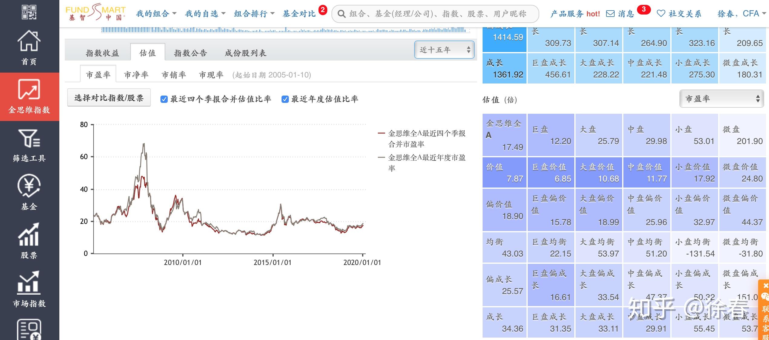Click 大盘偏价值 cell 18.99
Screen dimensions: 769x340
coord(599,210)
